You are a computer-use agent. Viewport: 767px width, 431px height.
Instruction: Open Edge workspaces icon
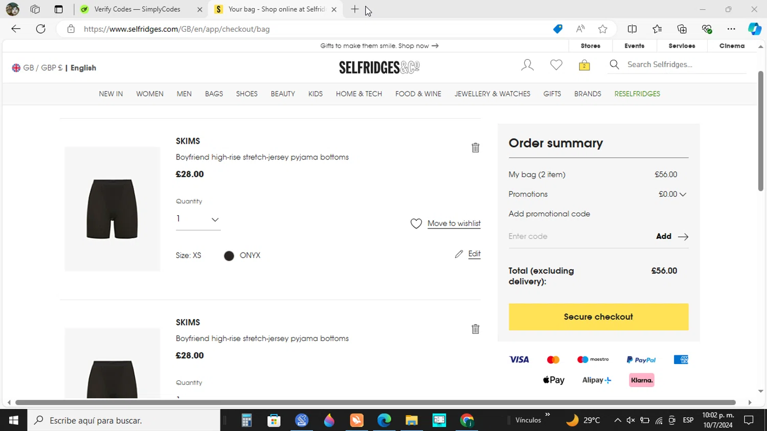[35, 9]
